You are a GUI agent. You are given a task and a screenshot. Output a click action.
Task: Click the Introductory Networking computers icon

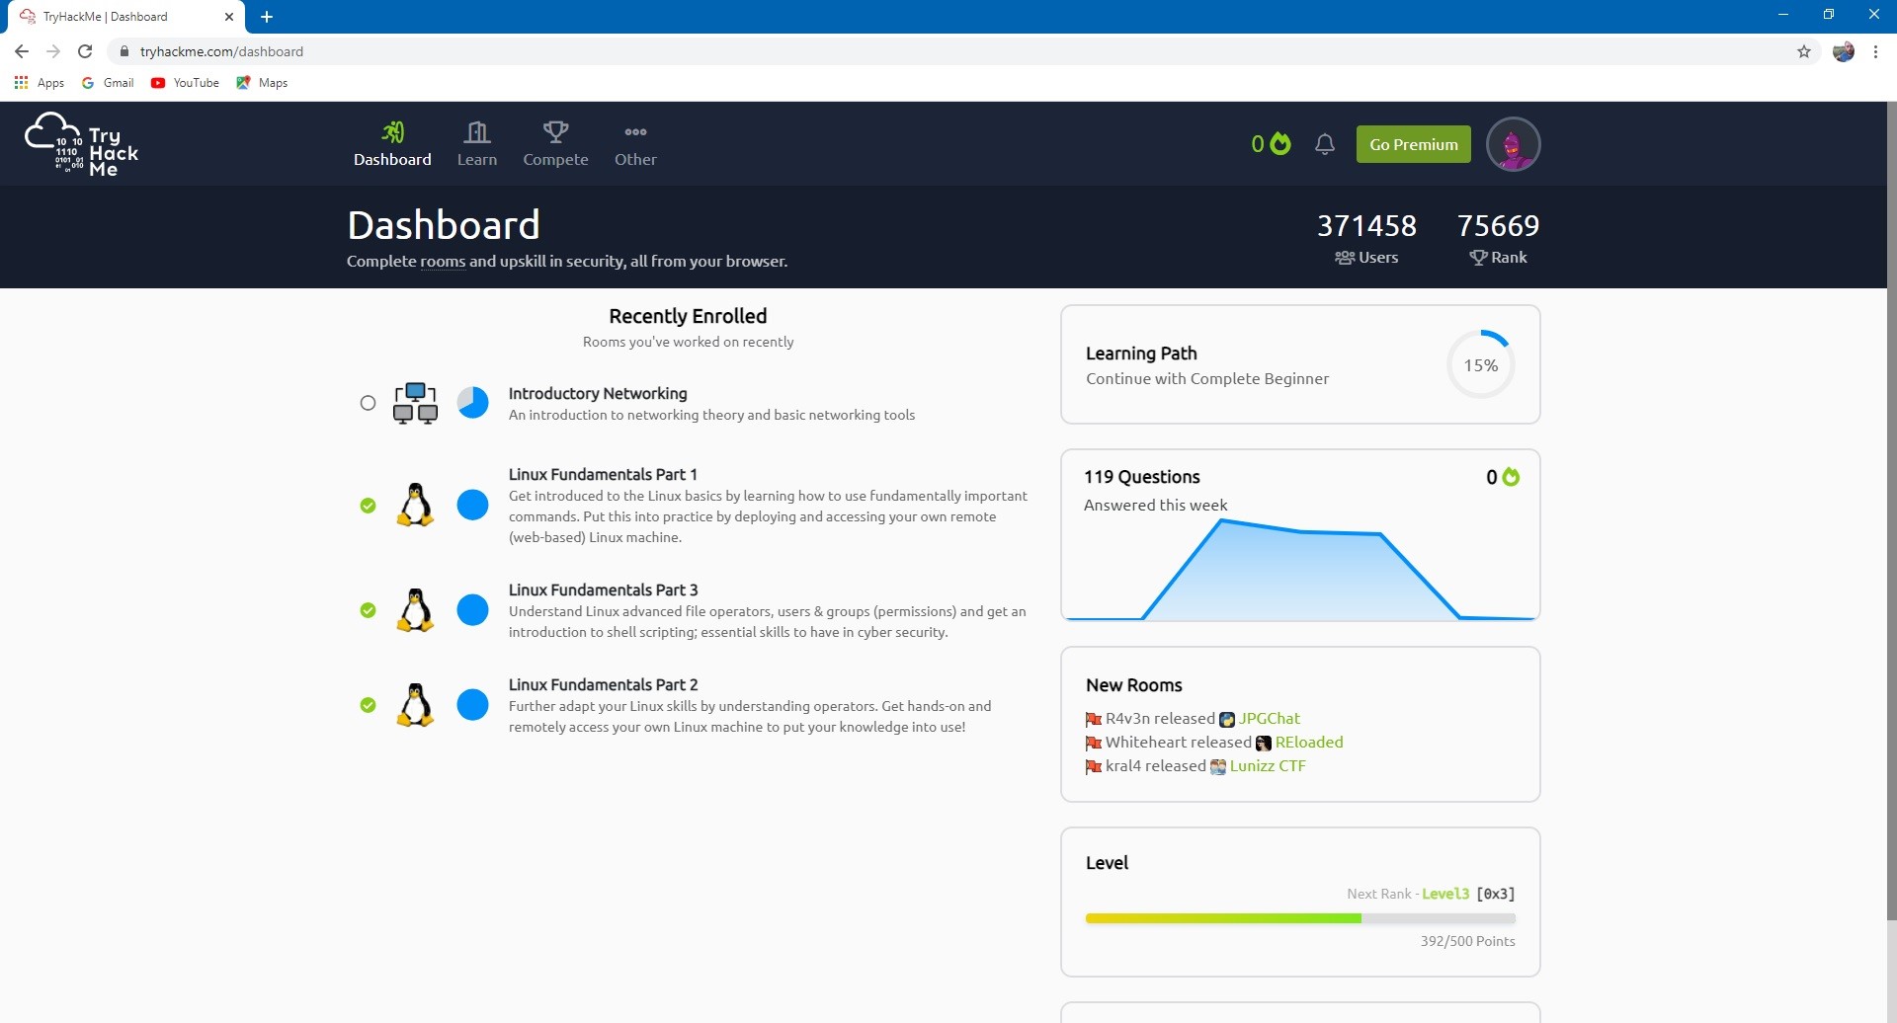pos(415,403)
